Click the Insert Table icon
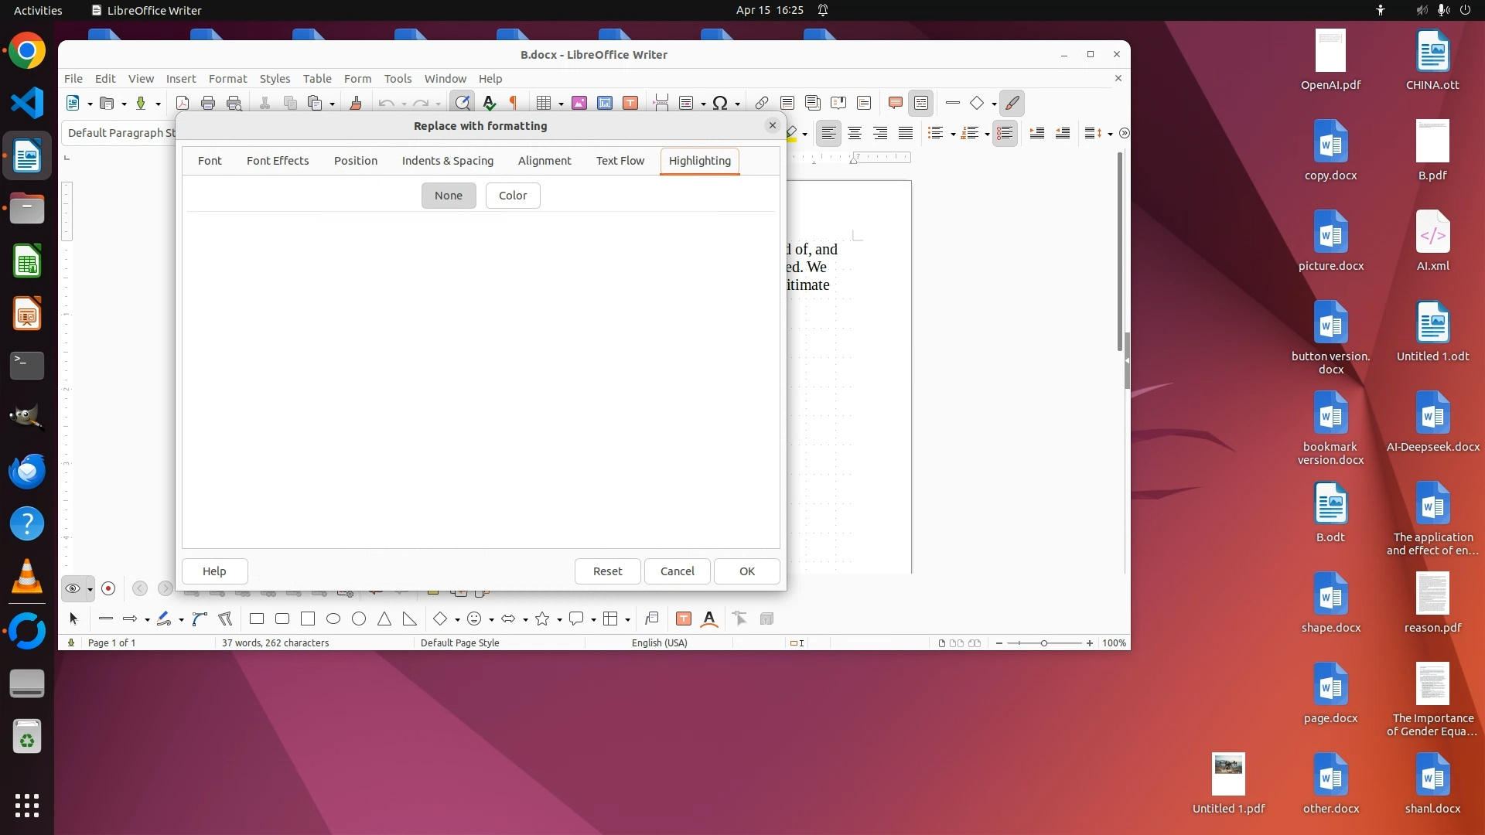Image resolution: width=1485 pixels, height=835 pixels. pyautogui.click(x=544, y=103)
